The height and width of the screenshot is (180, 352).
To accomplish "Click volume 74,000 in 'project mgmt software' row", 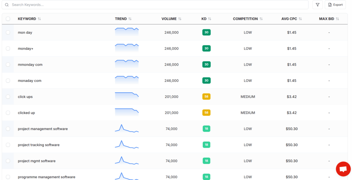I will point(172,161).
